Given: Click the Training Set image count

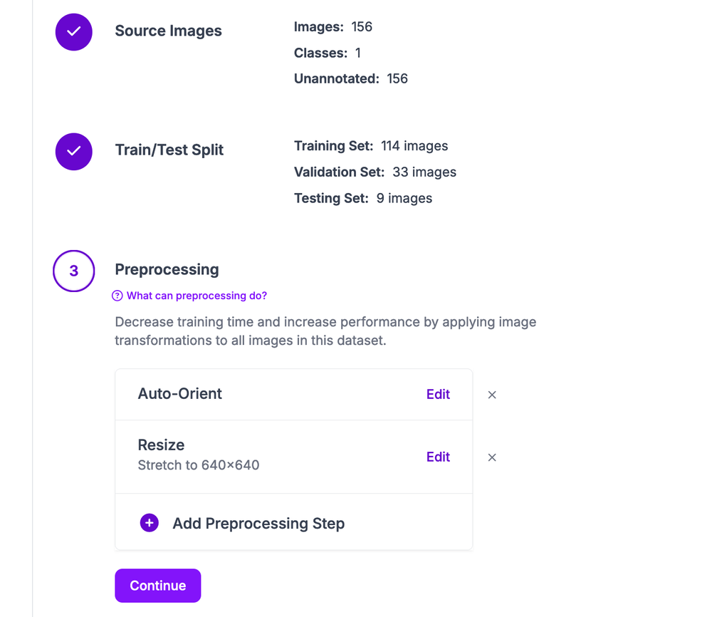Looking at the screenshot, I should click(x=414, y=146).
